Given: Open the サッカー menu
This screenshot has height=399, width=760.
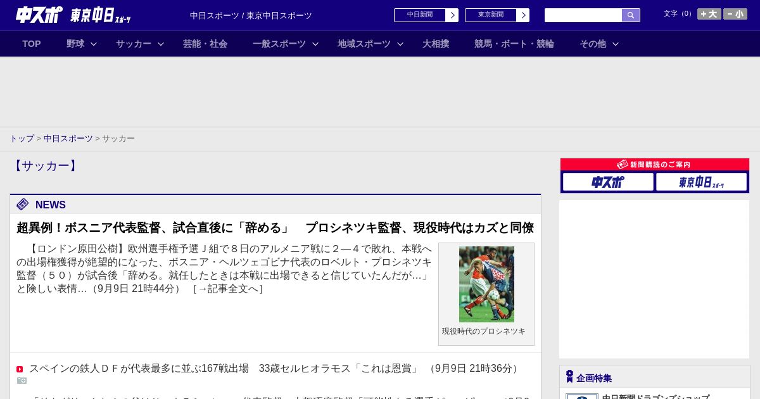Looking at the screenshot, I should pos(134,44).
